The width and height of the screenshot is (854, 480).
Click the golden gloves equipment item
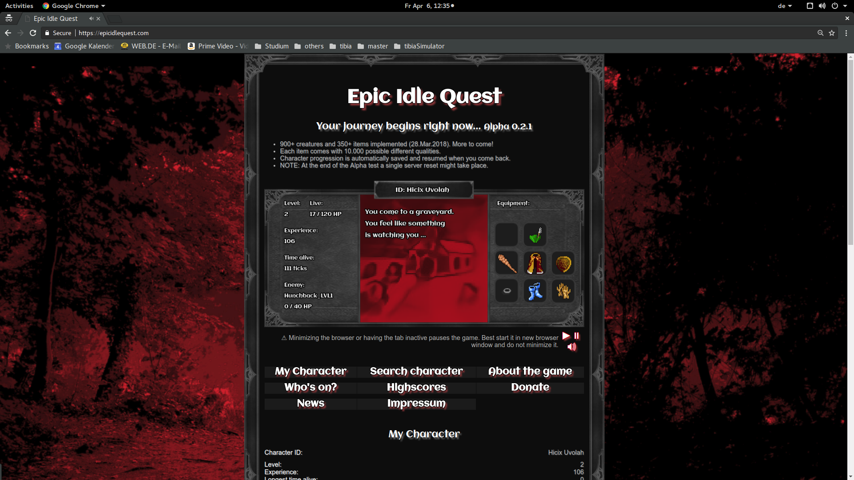pyautogui.click(x=563, y=291)
